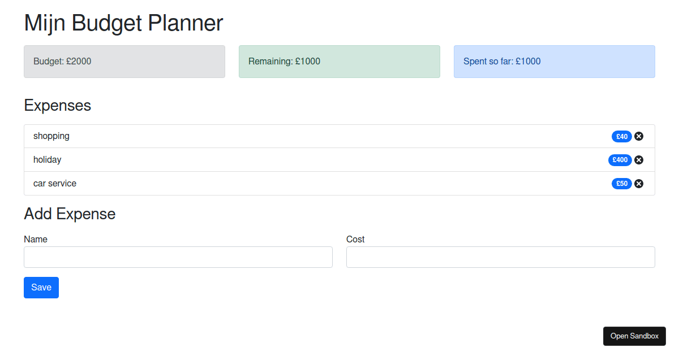679x356 pixels.
Task: Open the Sandbox via the bottom-right button
Action: [634, 336]
